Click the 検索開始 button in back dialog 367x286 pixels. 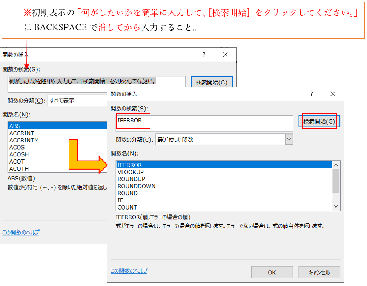212,82
